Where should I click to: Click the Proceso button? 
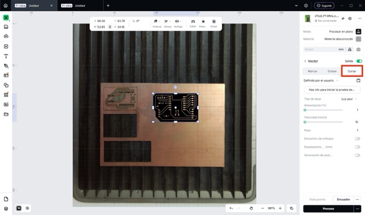328,209
